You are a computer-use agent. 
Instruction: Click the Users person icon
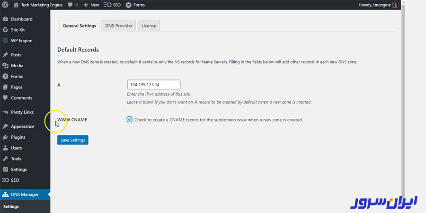(x=5, y=148)
